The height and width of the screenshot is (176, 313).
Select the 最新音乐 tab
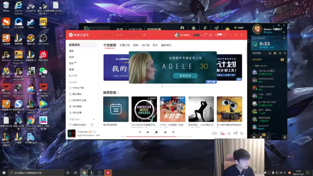[x=166, y=45]
